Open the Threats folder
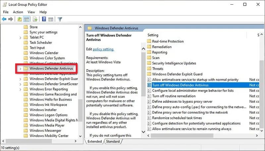Viewport: 265px width, 151px height. pos(158,69)
